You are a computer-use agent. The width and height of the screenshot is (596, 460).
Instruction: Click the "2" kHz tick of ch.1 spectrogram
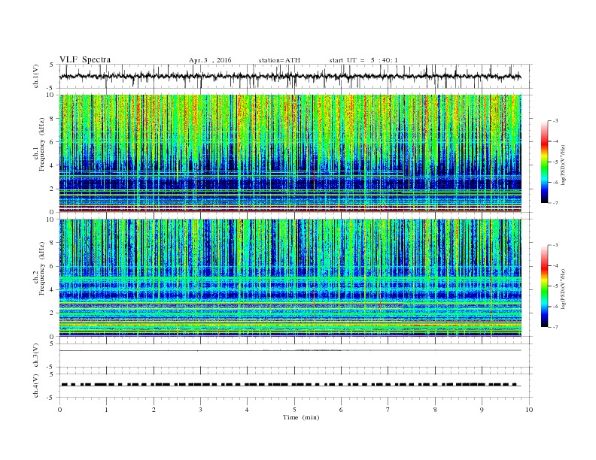coord(53,189)
